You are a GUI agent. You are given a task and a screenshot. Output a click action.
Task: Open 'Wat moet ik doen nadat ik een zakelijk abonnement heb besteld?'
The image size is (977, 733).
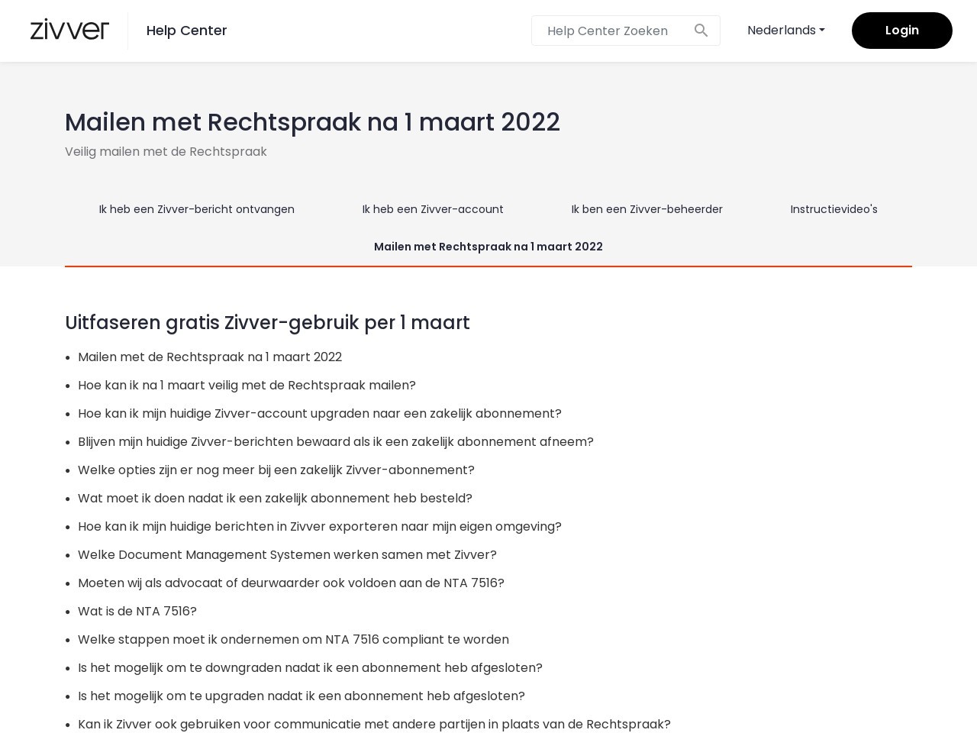(275, 498)
